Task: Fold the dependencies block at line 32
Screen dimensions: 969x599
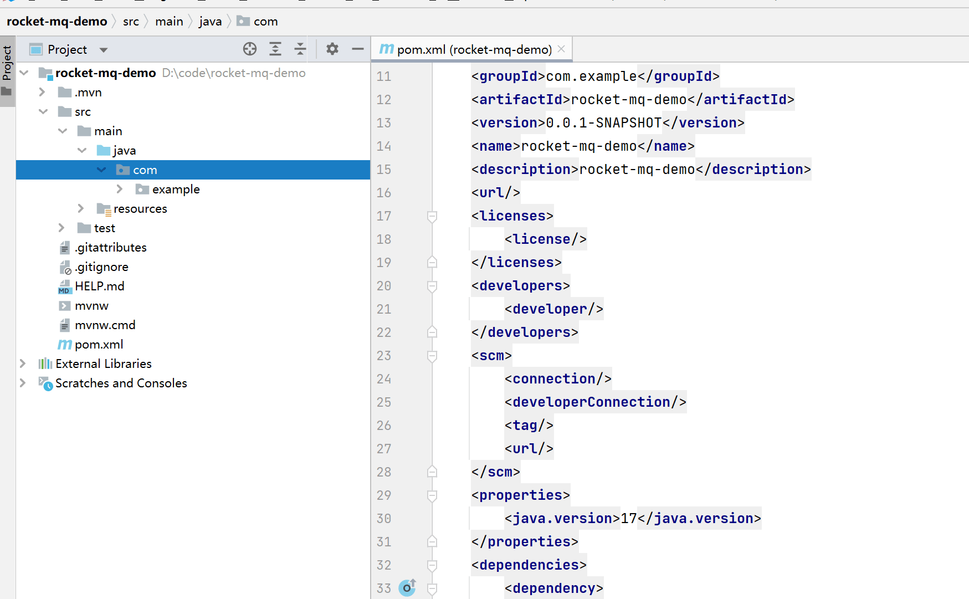Action: (432, 565)
